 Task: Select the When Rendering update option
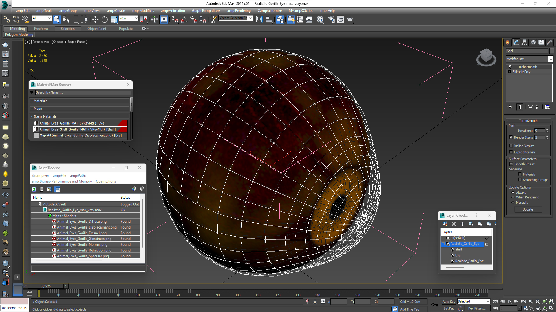[513, 197]
